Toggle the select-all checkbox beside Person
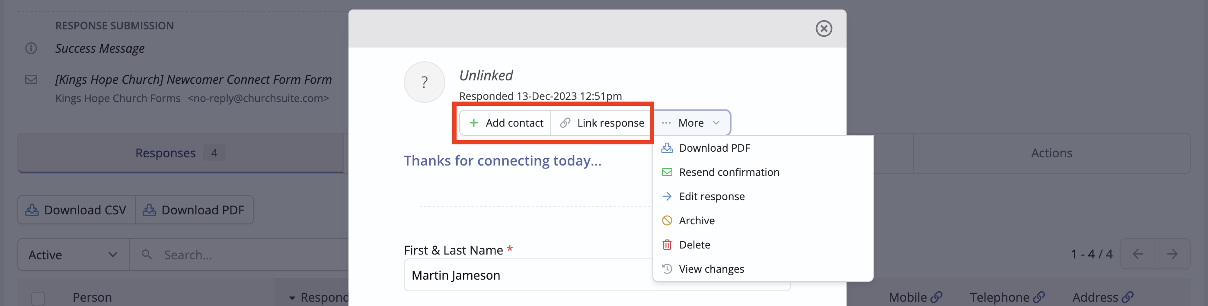Viewport: 1208px width, 306px height. (38, 298)
